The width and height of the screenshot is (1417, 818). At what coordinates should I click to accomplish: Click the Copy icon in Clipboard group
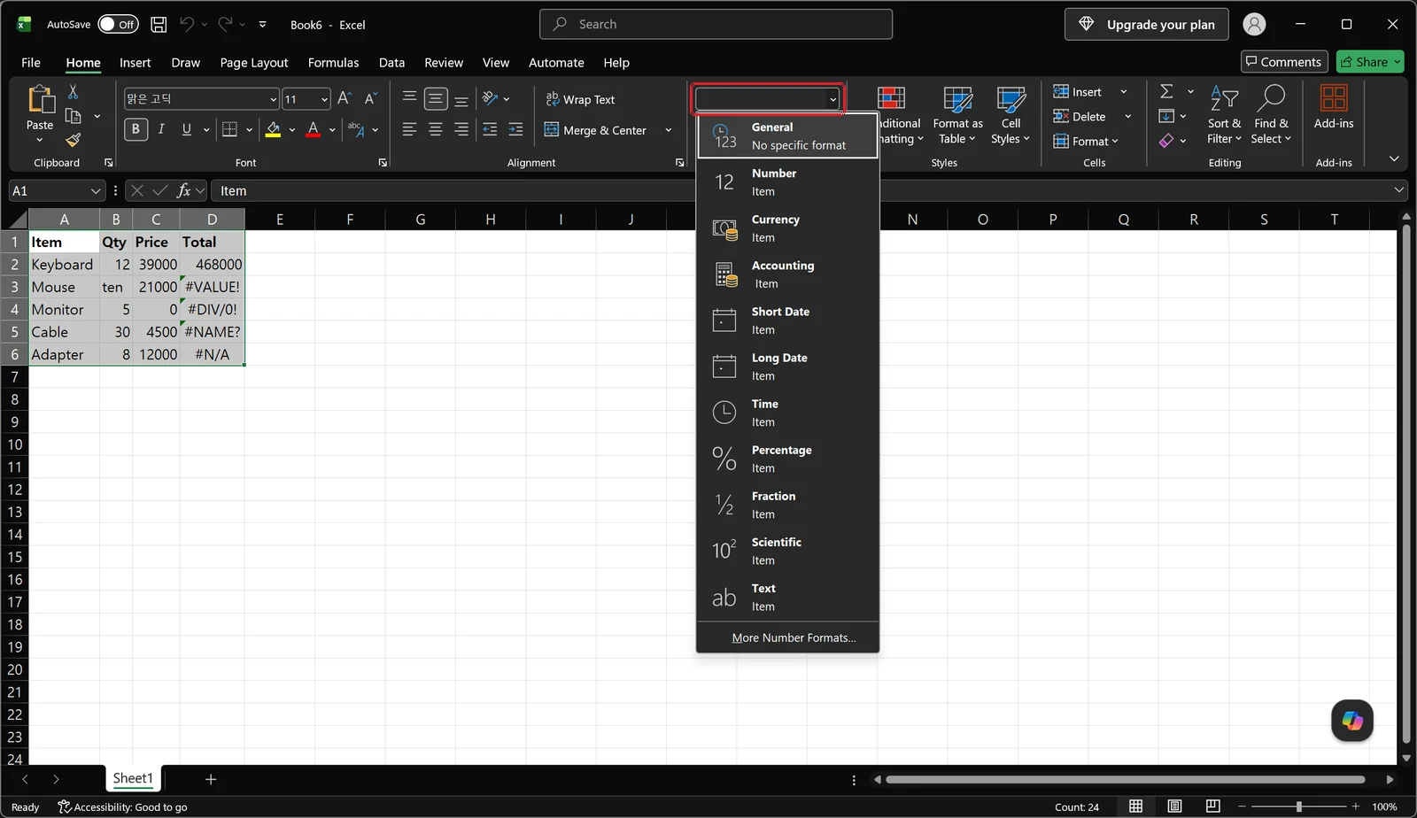point(74,116)
